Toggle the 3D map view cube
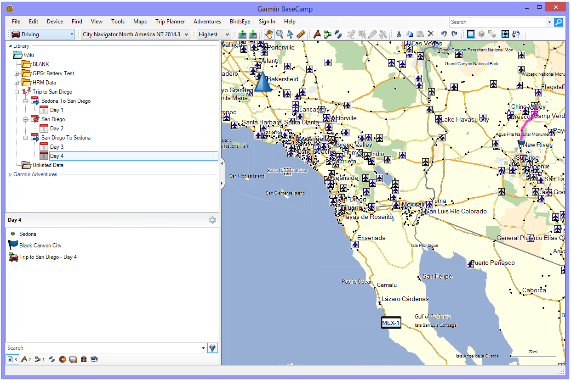571x380 pixels. (x=481, y=34)
